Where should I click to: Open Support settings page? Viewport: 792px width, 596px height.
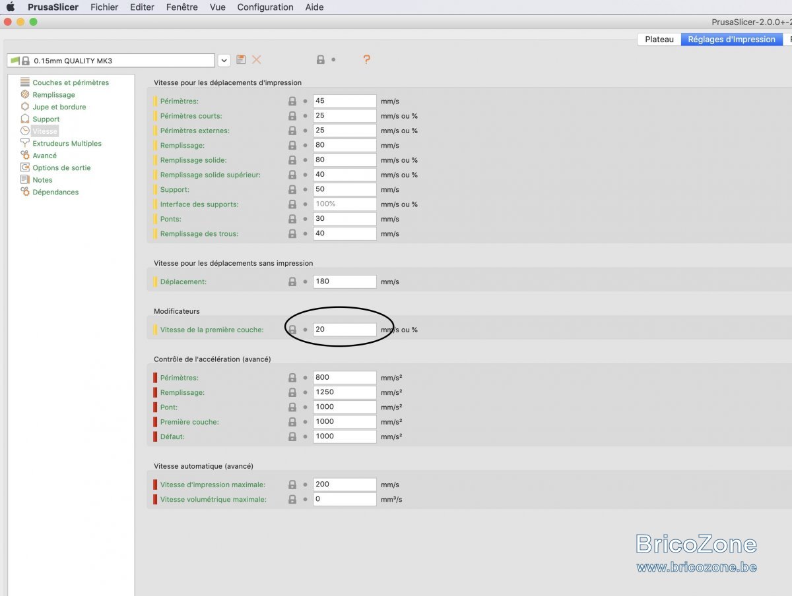click(46, 119)
